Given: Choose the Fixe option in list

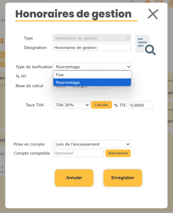Looking at the screenshot, I should point(92,75).
